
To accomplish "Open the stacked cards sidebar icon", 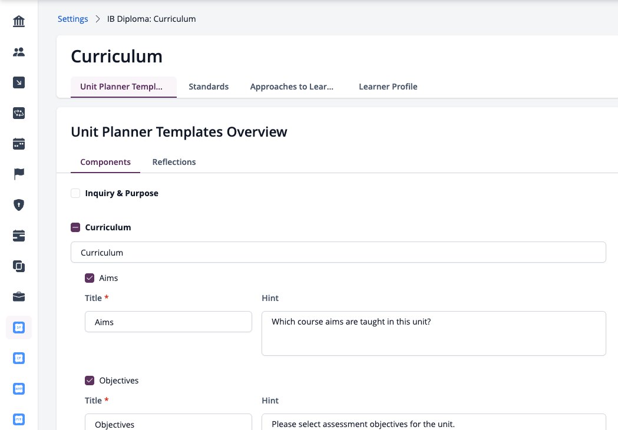I will [18, 235].
